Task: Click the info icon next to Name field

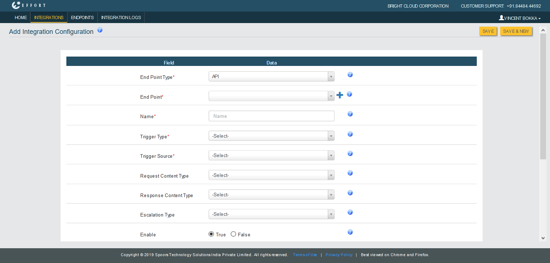Action: (350, 114)
